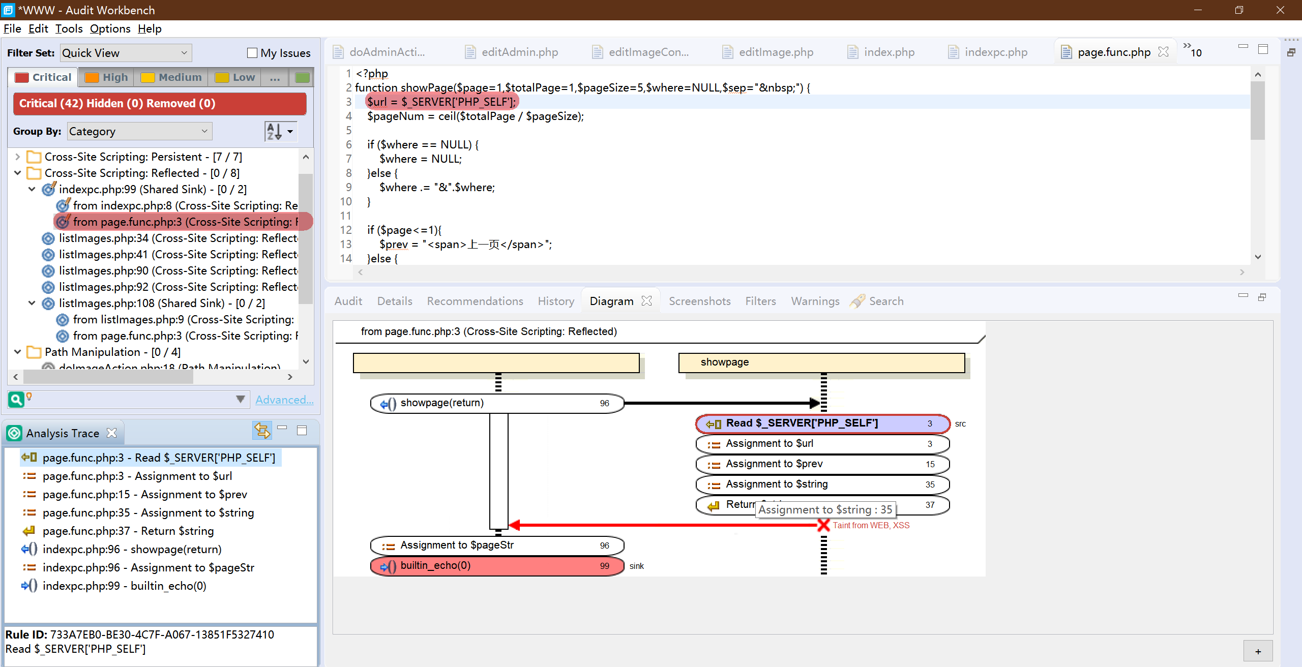Show the hidden editor tabs list
Screen dimensions: 1302x667
(1192, 50)
